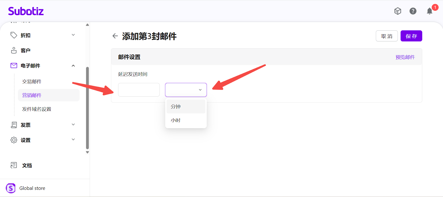Click the Subotiz logo

coord(26,11)
